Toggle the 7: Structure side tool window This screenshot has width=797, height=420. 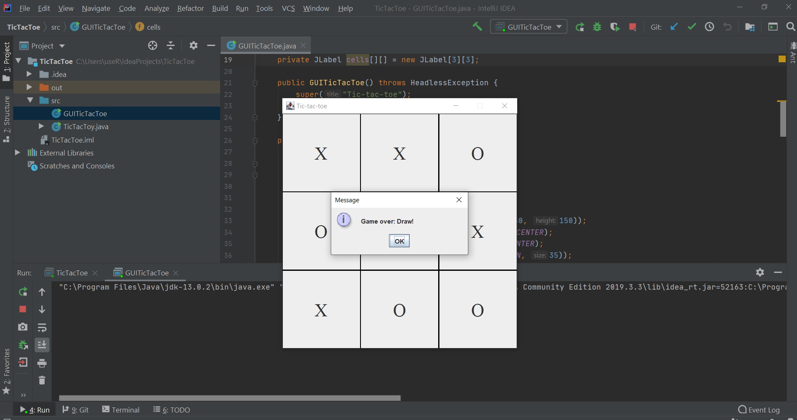(x=6, y=120)
